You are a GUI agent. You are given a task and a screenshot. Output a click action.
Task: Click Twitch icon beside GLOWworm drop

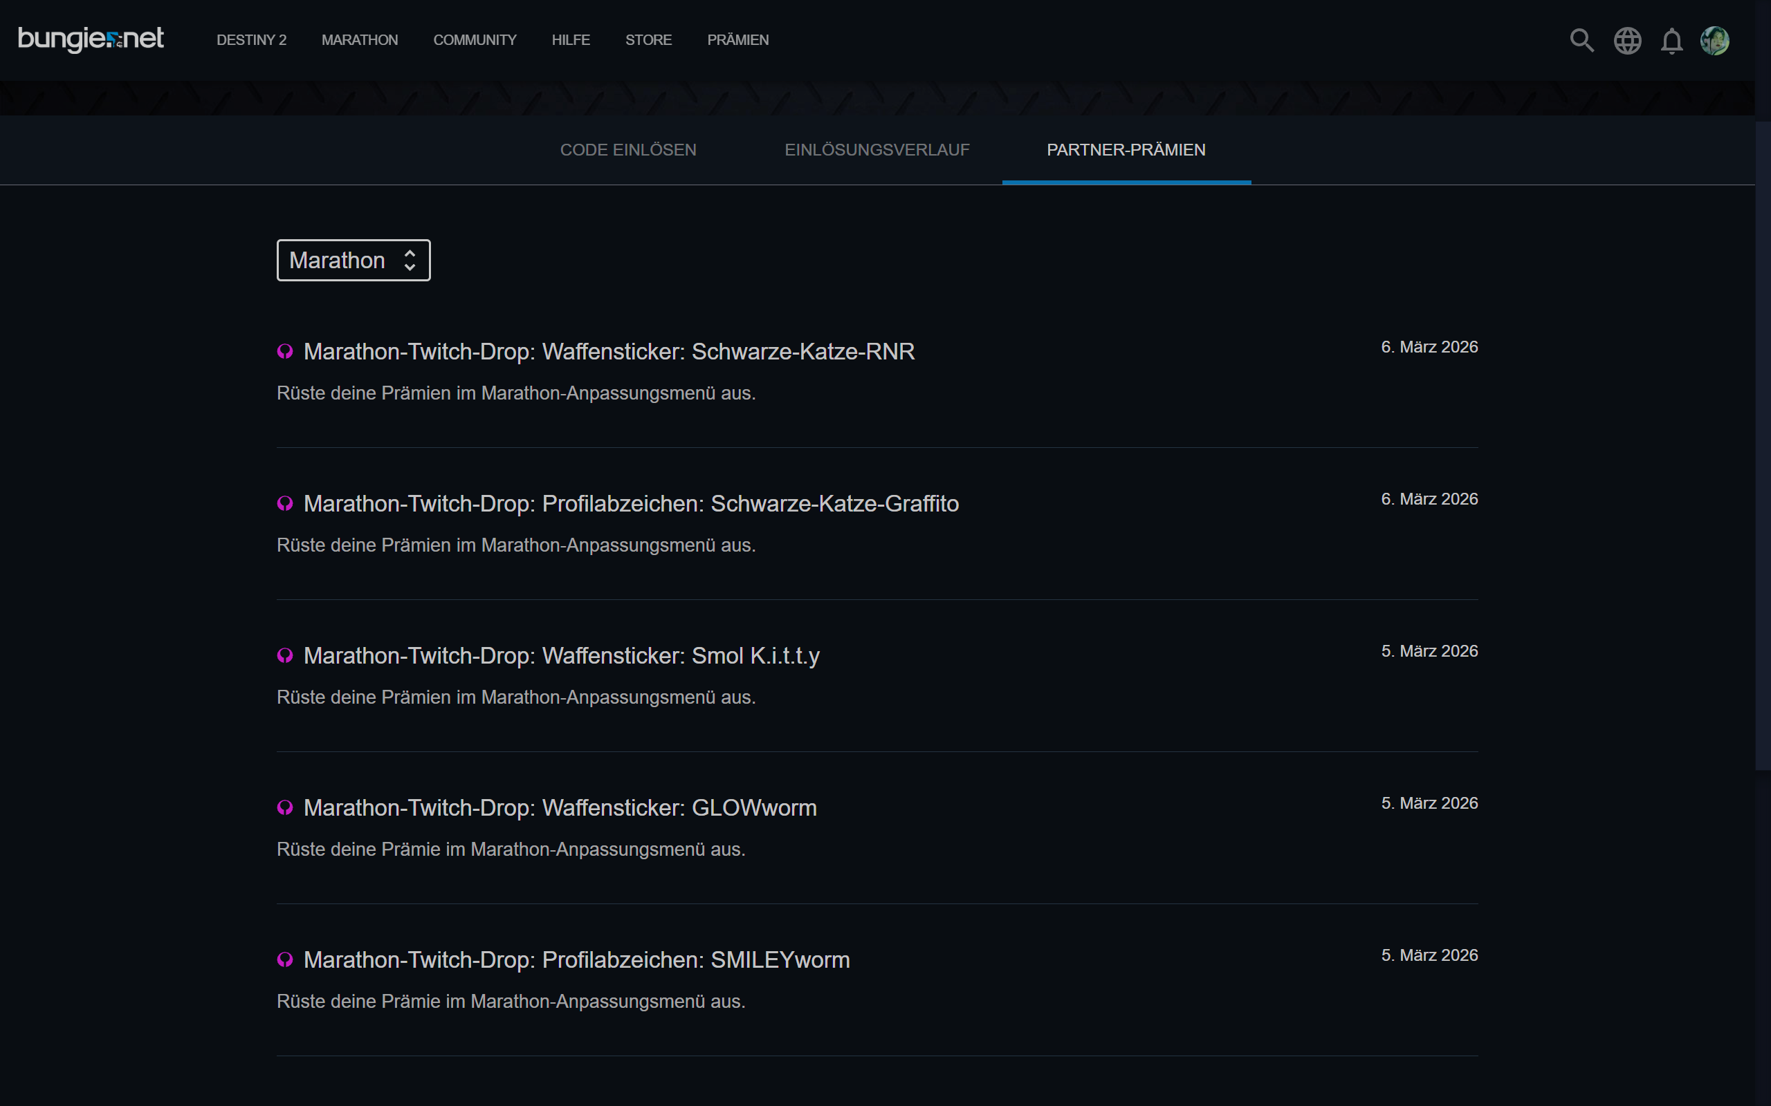click(285, 808)
